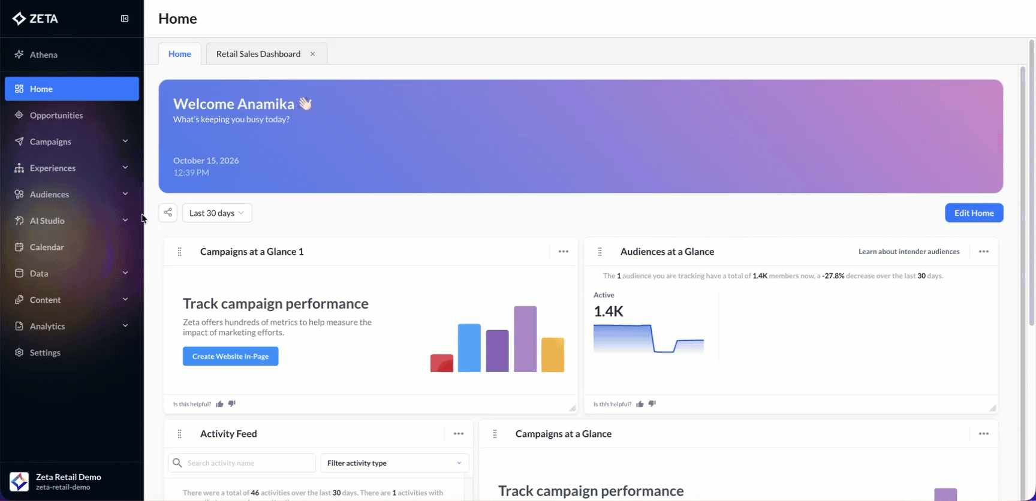Open the Filter activity type dropdown
This screenshot has width=1036, height=501.
tap(394, 463)
